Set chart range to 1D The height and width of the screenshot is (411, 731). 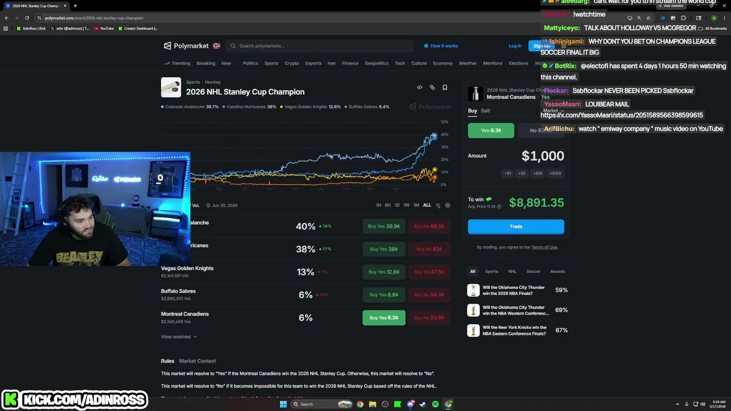[x=397, y=205]
